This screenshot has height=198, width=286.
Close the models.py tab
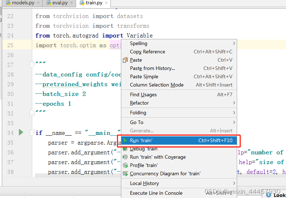click(x=38, y=3)
